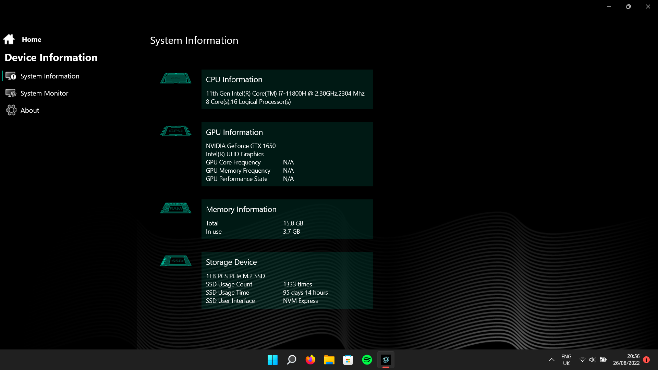Open System Monitor page
The width and height of the screenshot is (658, 370).
pyautogui.click(x=44, y=93)
